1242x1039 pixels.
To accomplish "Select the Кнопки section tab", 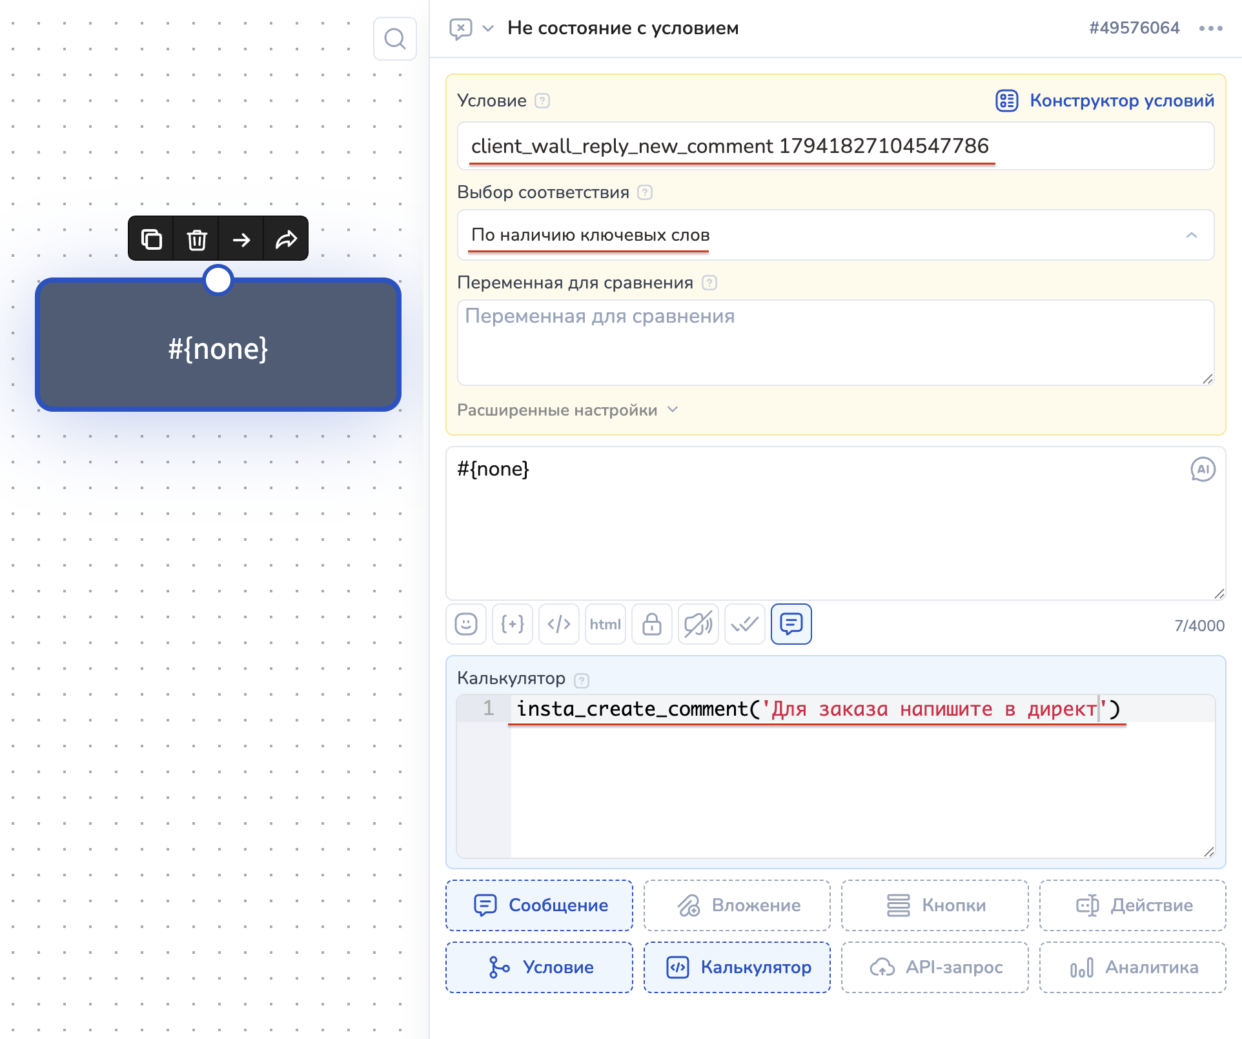I will pos(934,905).
